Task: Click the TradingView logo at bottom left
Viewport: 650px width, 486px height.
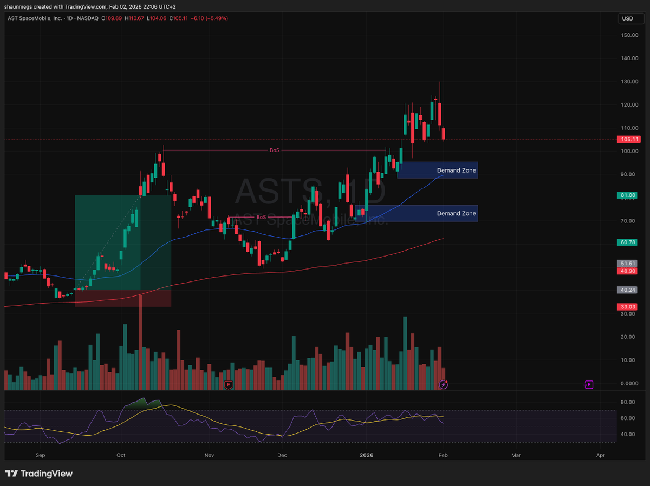Action: point(39,474)
